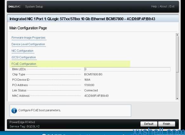This screenshot has width=185, height=135.
Task: Click the Default button
Action: (x=149, y=124)
